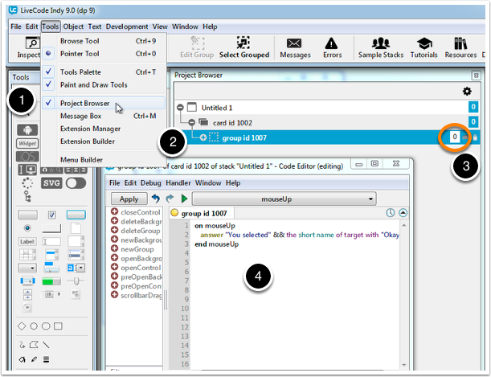Collapse the Untitled 1 stack node
The height and width of the screenshot is (377, 491).
180,108
